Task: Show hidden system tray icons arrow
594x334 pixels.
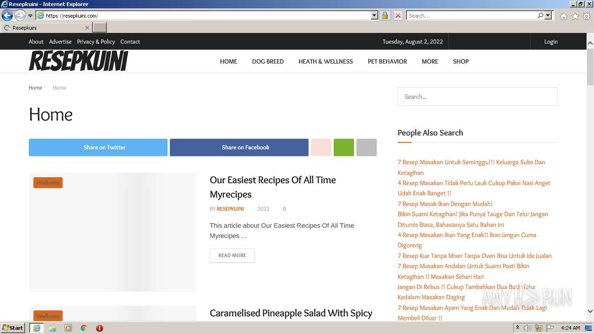Action: point(517,328)
